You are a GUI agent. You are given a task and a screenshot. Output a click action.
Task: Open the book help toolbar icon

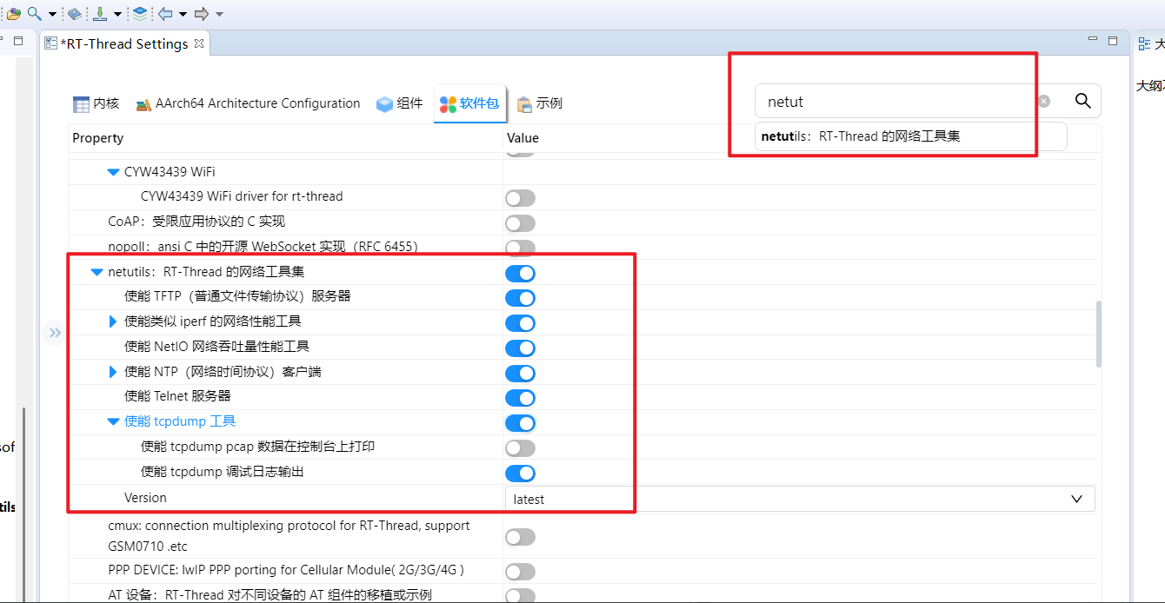click(x=75, y=14)
